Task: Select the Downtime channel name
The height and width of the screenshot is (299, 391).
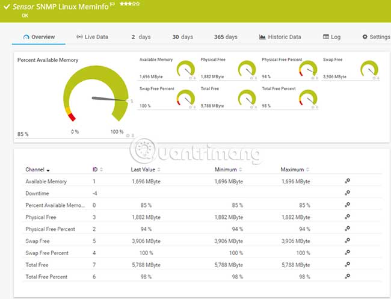Action: point(37,194)
